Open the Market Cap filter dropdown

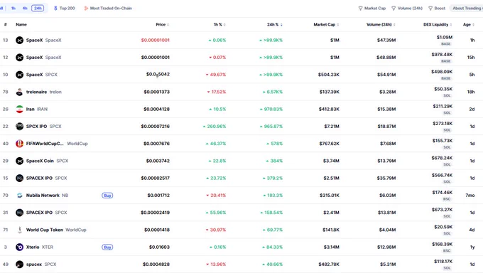click(x=372, y=9)
